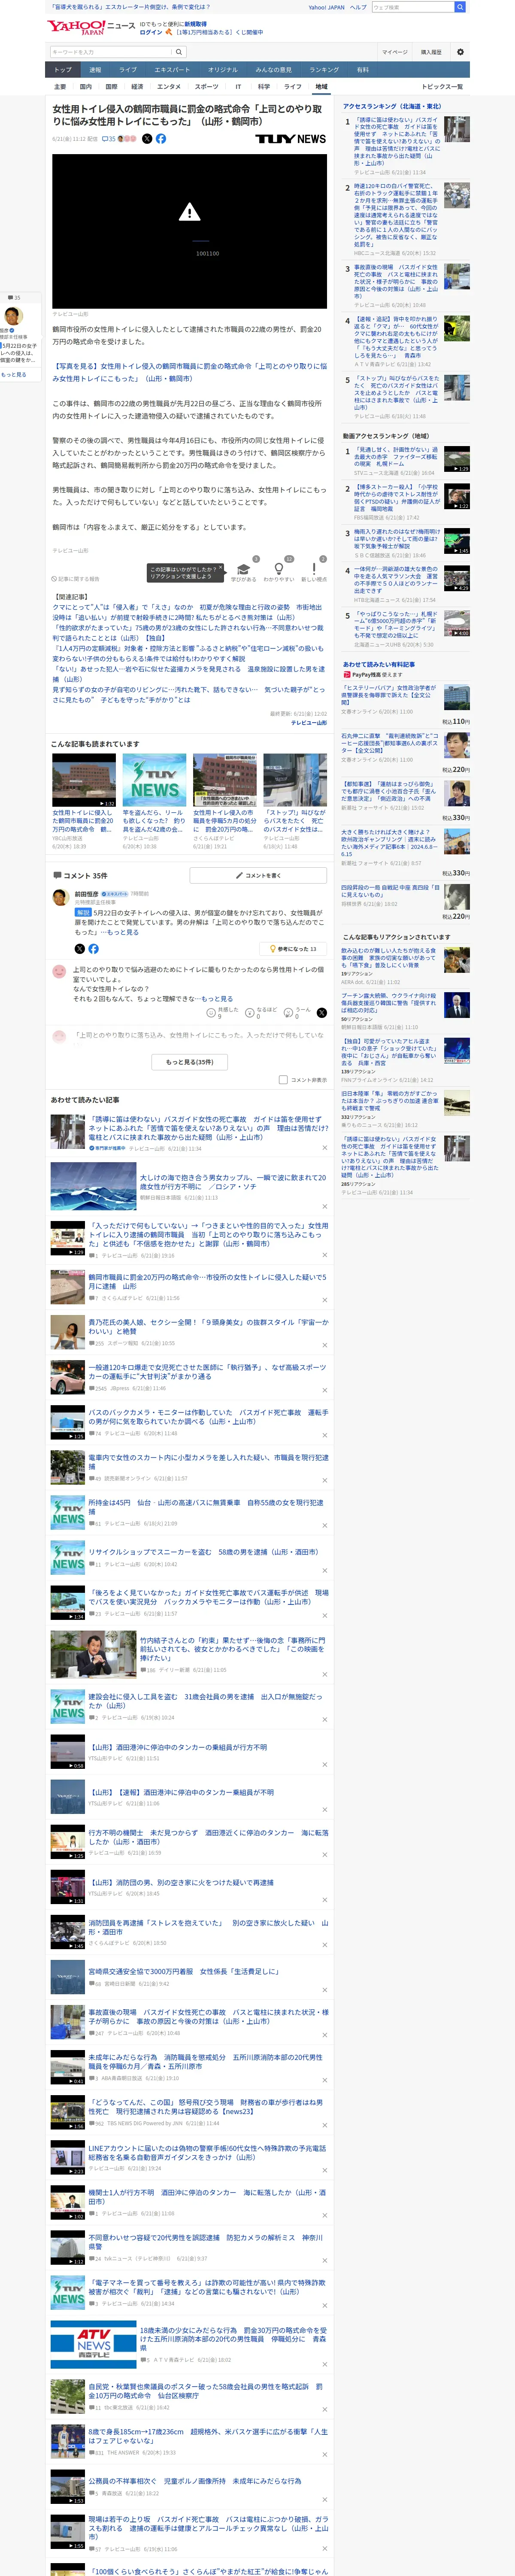
Task: Open the ライブ tab
Action: pos(128,70)
